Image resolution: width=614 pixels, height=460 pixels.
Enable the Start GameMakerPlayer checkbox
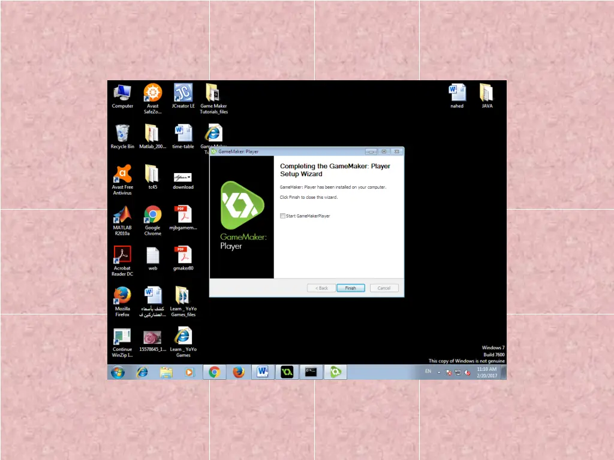coord(283,216)
